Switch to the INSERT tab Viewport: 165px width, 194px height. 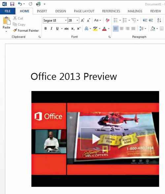pyautogui.click(x=42, y=11)
